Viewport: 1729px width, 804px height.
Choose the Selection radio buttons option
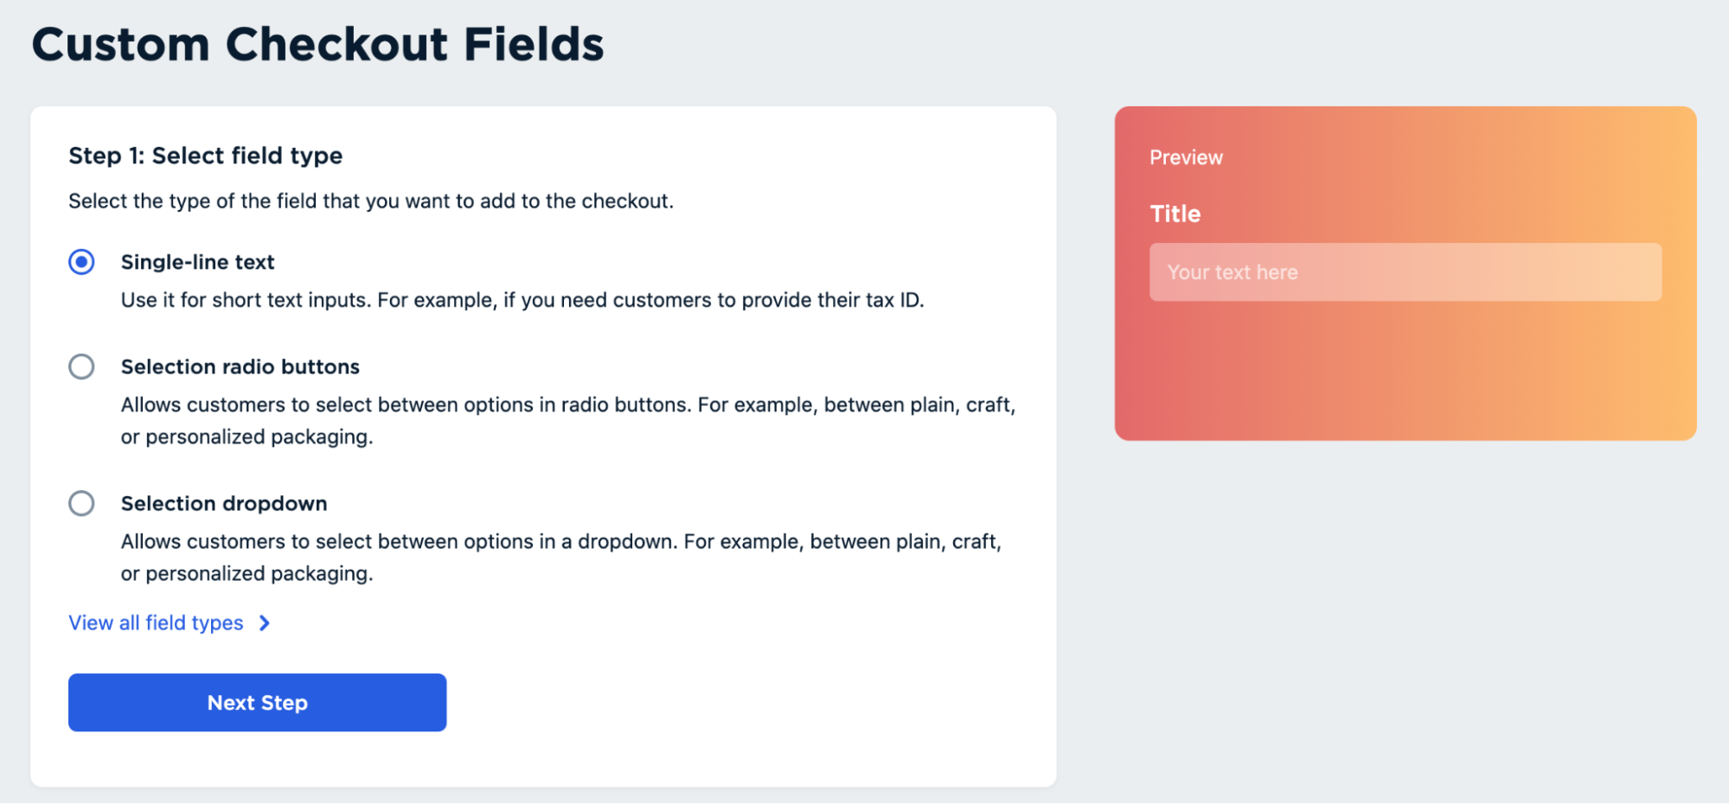[x=81, y=367]
